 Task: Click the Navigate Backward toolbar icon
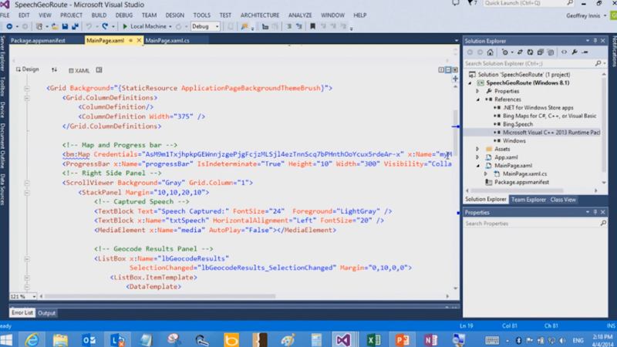pos(9,26)
